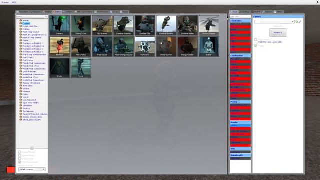Uncheck Join Player's Squad checkbox
Viewport: 320px width, 180px height.
point(20,162)
